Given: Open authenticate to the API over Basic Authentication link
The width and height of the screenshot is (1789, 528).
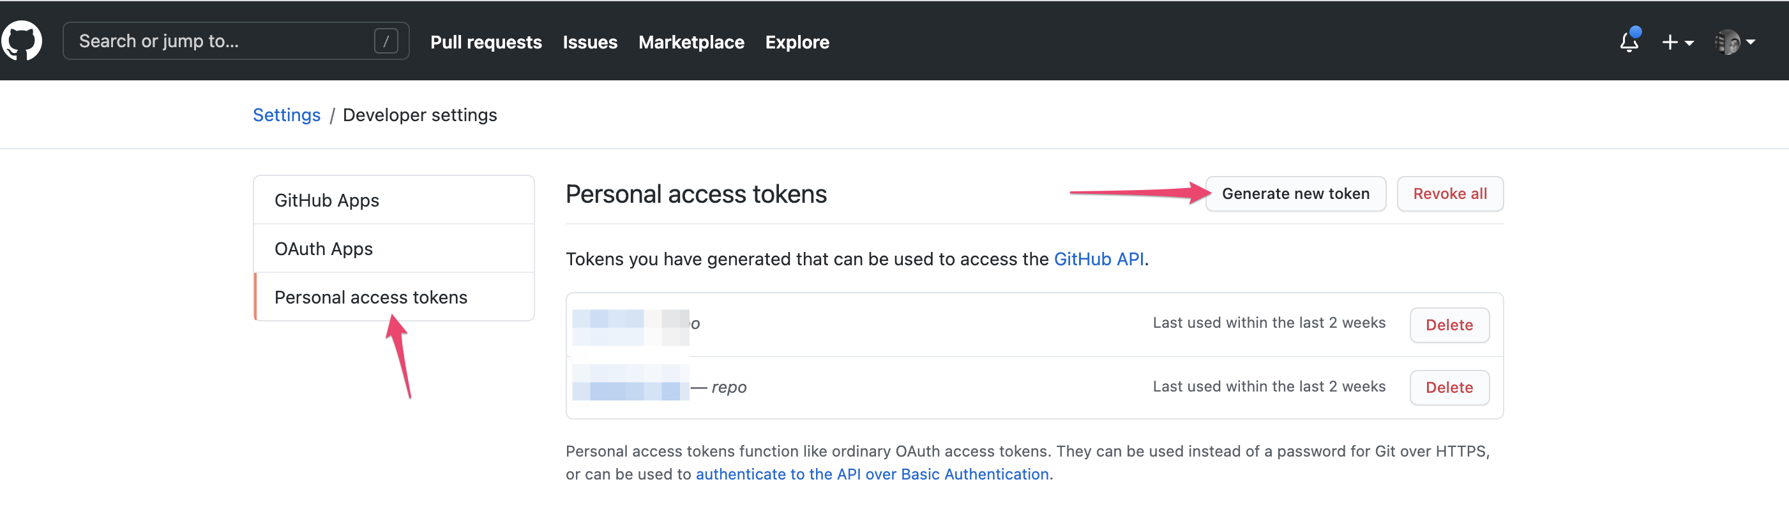Looking at the screenshot, I should [872, 474].
